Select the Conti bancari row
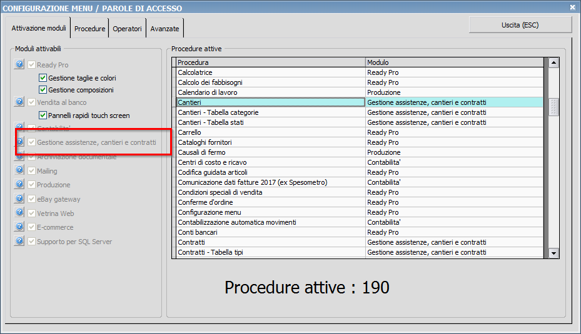 [x=360, y=232]
